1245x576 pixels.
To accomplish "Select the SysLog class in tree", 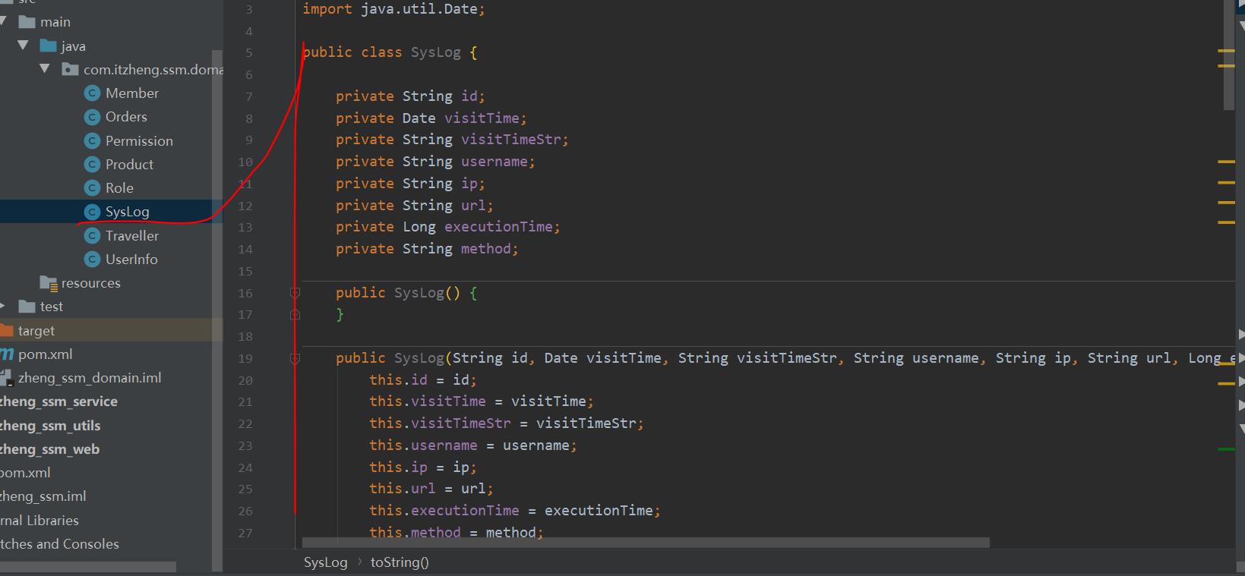I will click(127, 212).
